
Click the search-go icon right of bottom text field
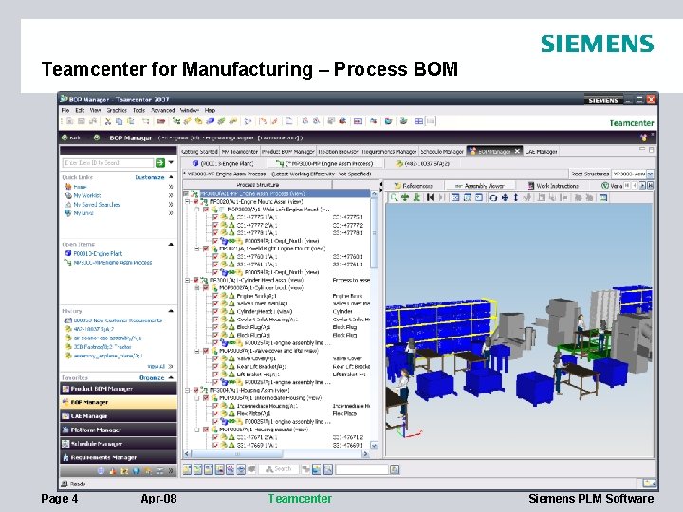click(x=395, y=469)
